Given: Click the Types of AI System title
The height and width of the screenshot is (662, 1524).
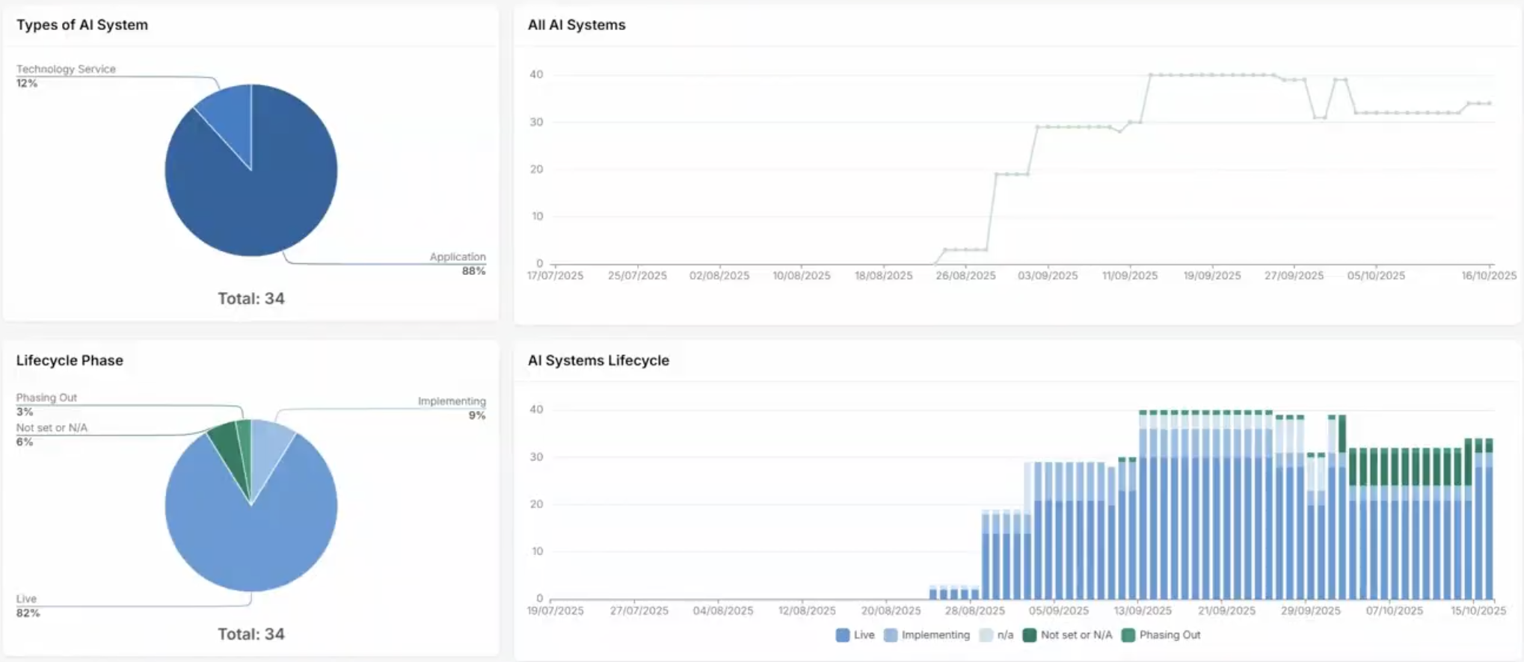Looking at the screenshot, I should coord(82,25).
